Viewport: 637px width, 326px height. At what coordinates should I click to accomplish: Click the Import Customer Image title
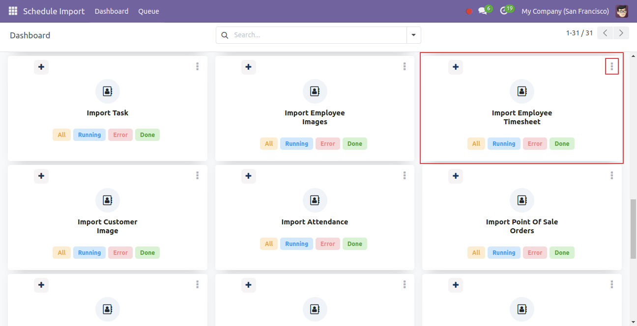(x=108, y=226)
